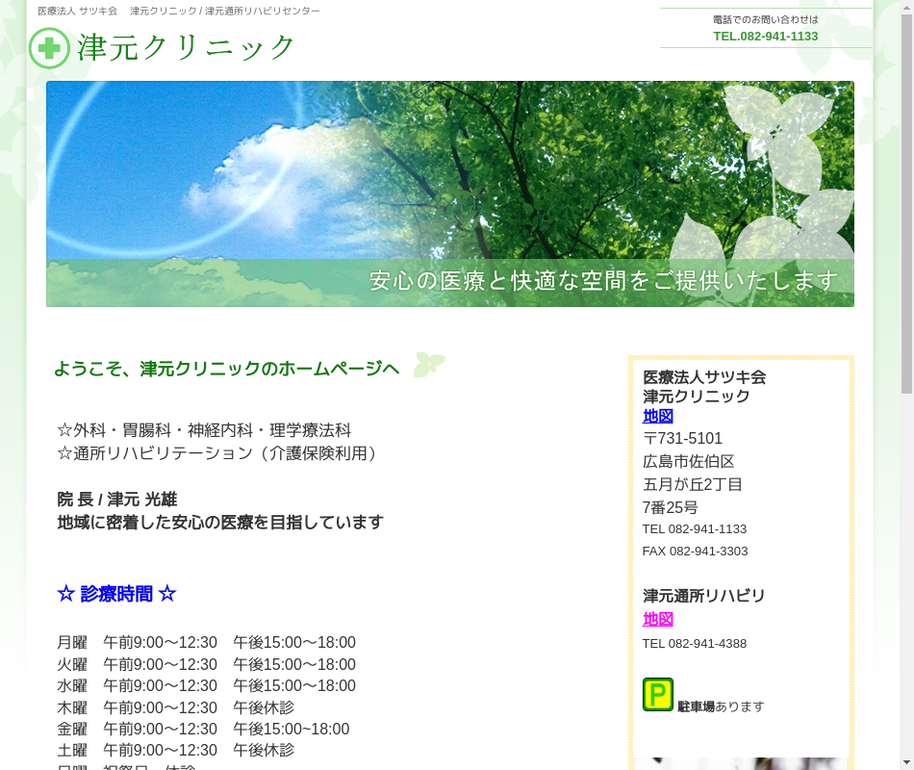Image resolution: width=914 pixels, height=770 pixels.
Task: Open the blue 地図 link under 津元クリニック
Action: (658, 417)
